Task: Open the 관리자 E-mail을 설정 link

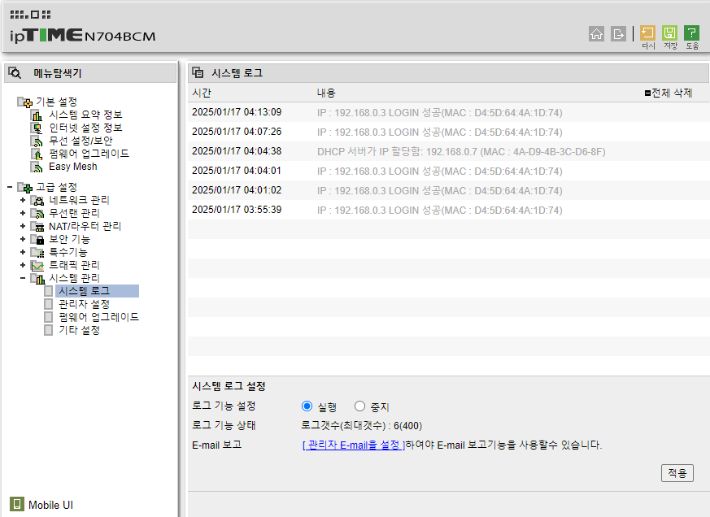Action: coord(353,445)
